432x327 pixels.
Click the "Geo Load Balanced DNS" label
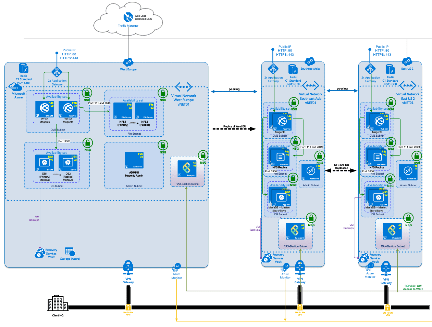pos(143,17)
